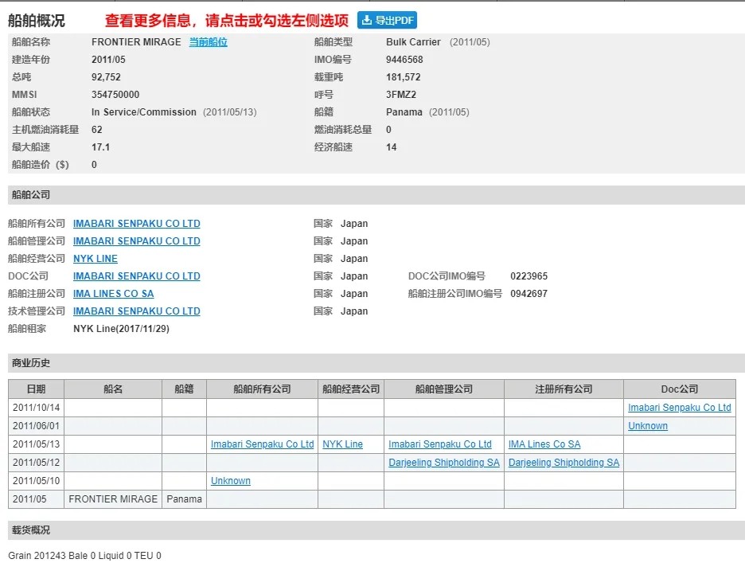Open the Unknown link in 2011/05/10 row

point(231,481)
